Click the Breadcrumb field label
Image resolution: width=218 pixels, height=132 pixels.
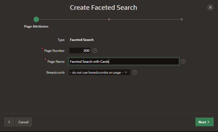[x=55, y=73]
